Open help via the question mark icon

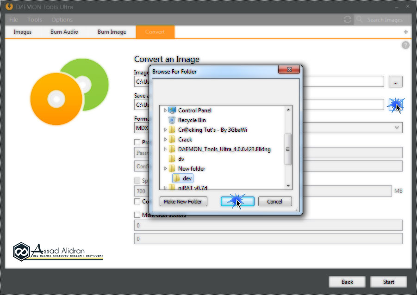(405, 45)
